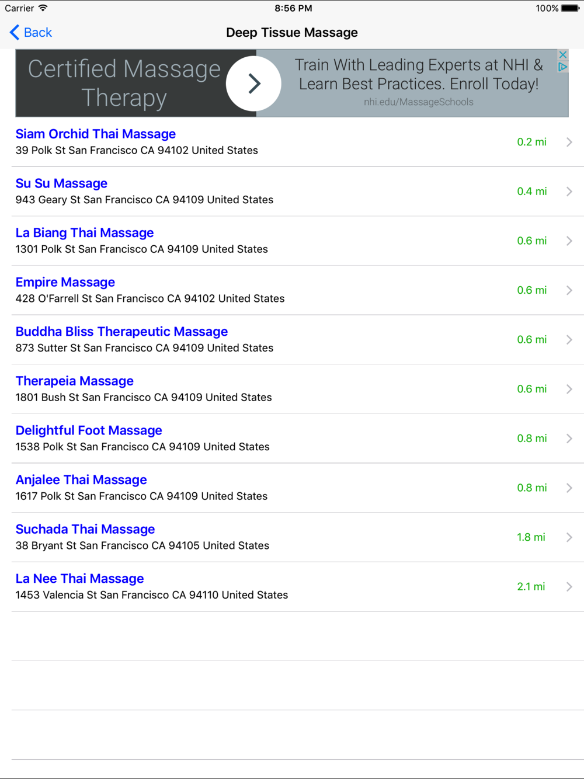This screenshot has height=779, width=584.
Task: Select address 943 Geary St San Francisco
Action: pos(144,200)
